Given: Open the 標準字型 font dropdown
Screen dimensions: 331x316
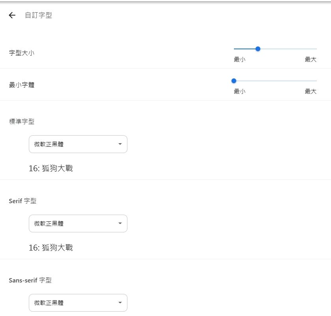Looking at the screenshot, I should 78,144.
